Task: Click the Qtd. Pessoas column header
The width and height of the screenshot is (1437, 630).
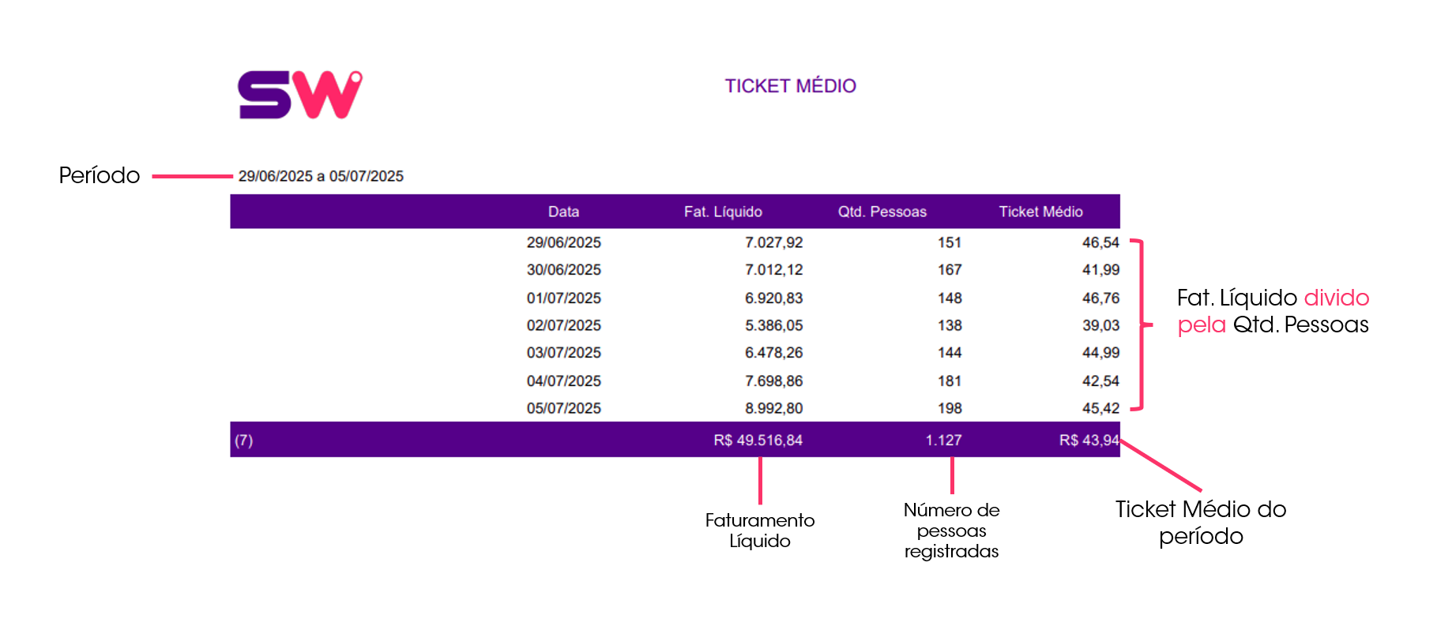Action: pos(882,212)
